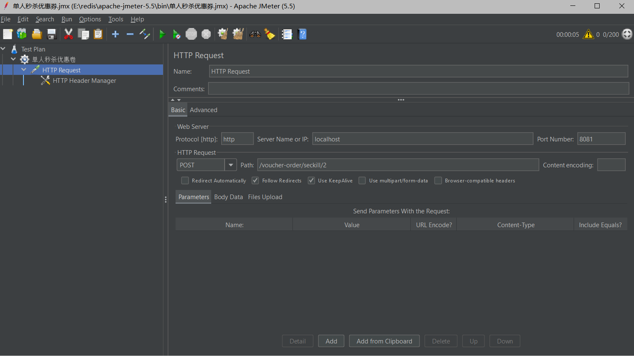Click the Path field /voucher-order/seckill/2
The image size is (634, 356).
(x=398, y=165)
